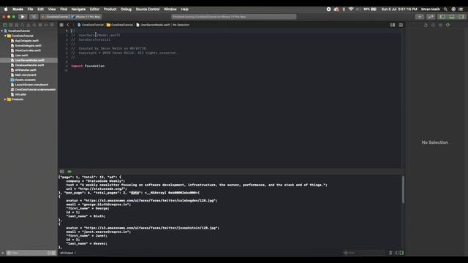Open the Source Control menu

click(x=148, y=9)
